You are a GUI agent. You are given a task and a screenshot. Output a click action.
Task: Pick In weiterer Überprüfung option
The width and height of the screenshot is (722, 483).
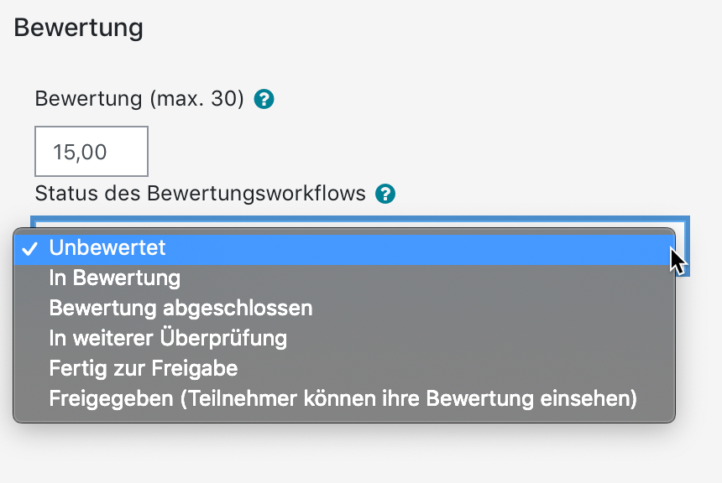(168, 338)
